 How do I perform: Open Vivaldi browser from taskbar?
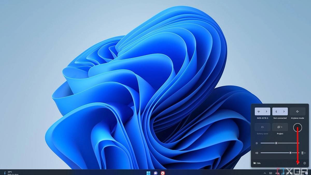tap(163, 173)
